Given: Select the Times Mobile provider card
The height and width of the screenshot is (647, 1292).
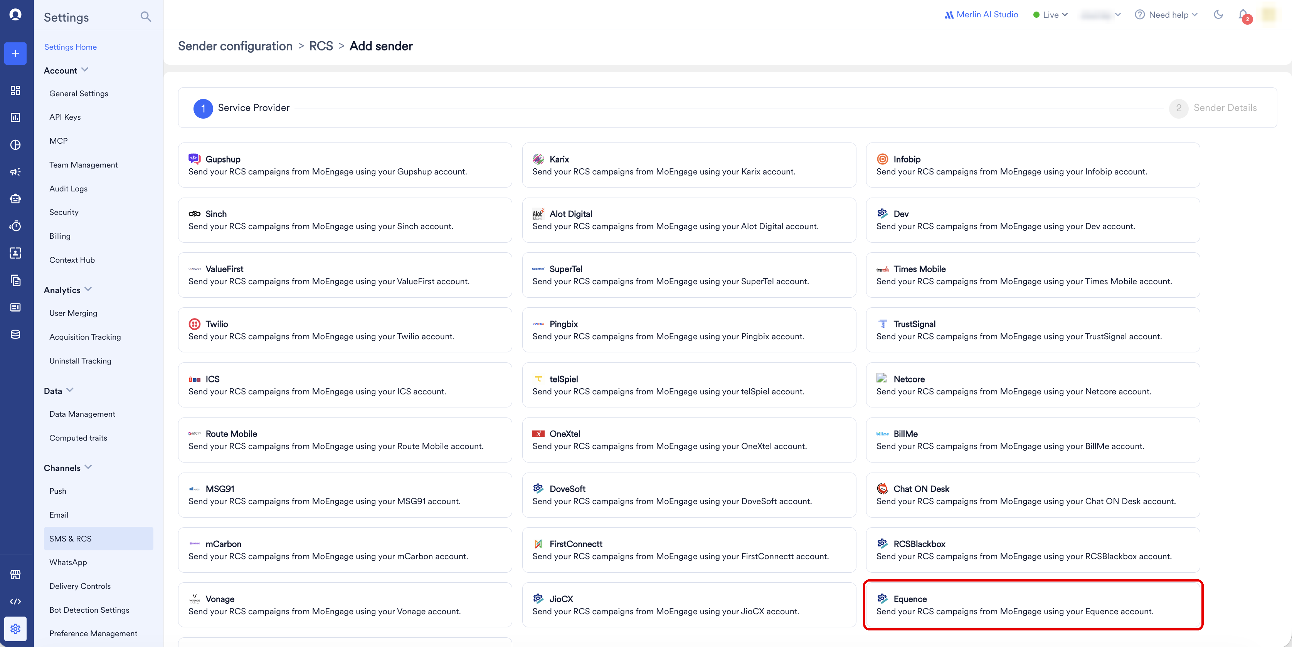Looking at the screenshot, I should click(x=1033, y=275).
